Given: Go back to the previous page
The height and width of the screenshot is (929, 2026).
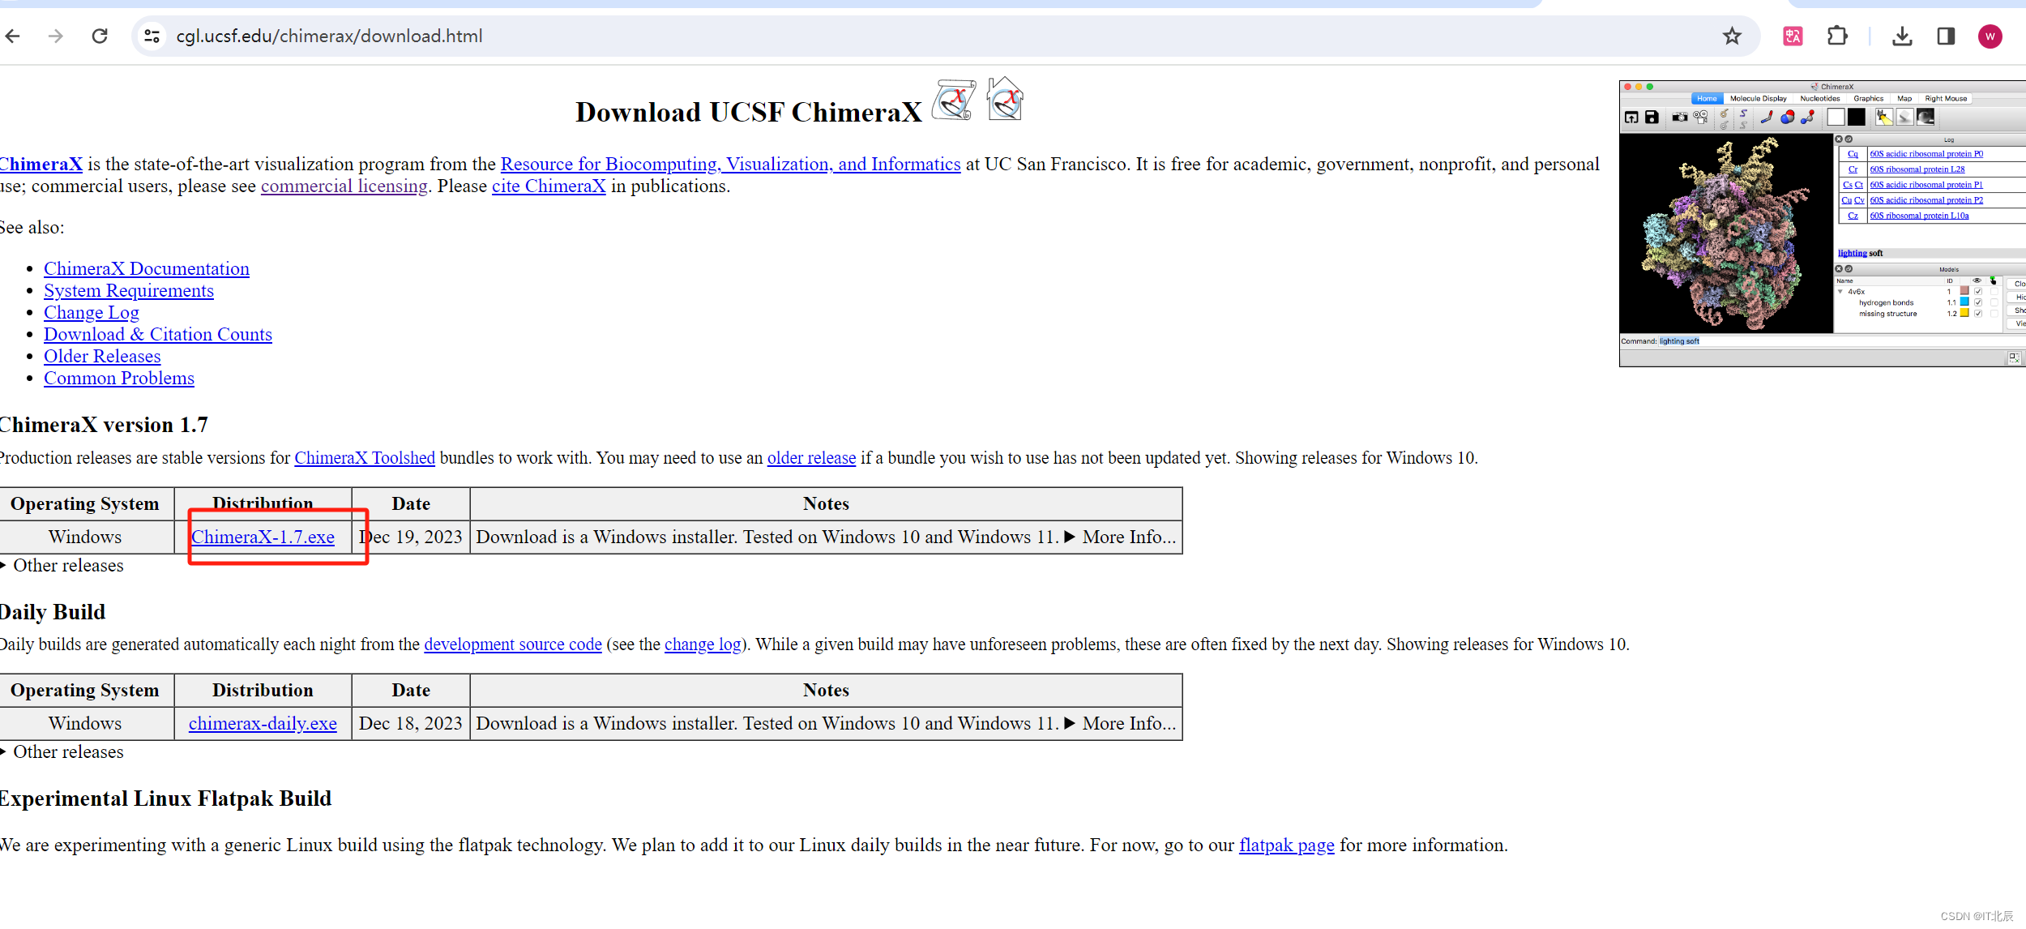Looking at the screenshot, I should click(x=13, y=36).
